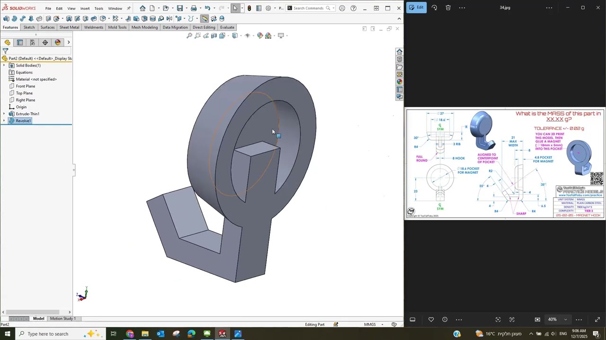
Task: Switch to the Evaluate tab
Action: tap(227, 27)
